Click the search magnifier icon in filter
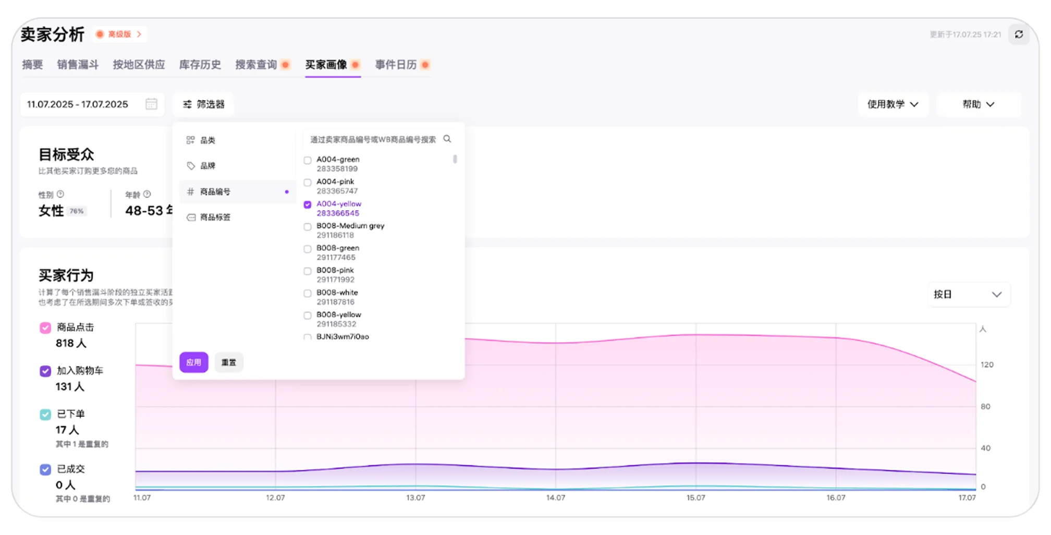This screenshot has height=535, width=1051. [447, 139]
